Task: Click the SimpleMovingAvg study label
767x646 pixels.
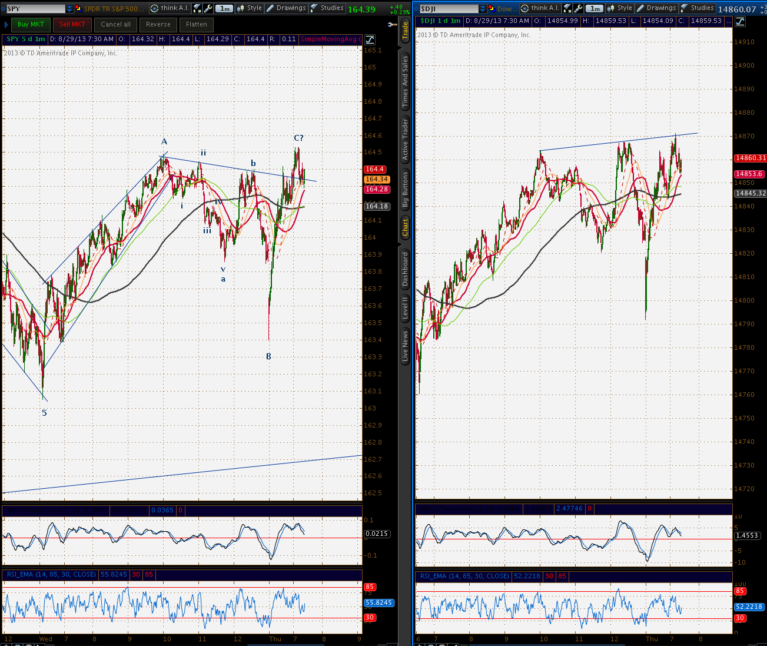Action: click(330, 39)
